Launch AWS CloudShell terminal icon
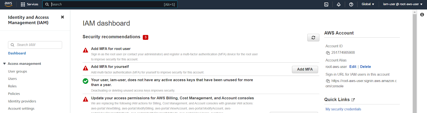This screenshot has width=427, height=113. point(326,4)
